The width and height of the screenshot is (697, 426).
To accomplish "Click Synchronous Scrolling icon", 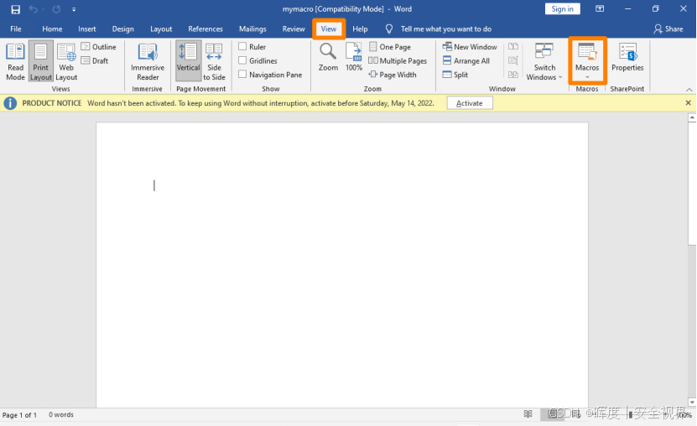I will click(513, 61).
